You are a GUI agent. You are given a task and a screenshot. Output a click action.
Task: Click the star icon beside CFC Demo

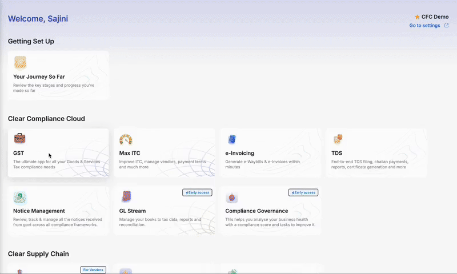417,17
